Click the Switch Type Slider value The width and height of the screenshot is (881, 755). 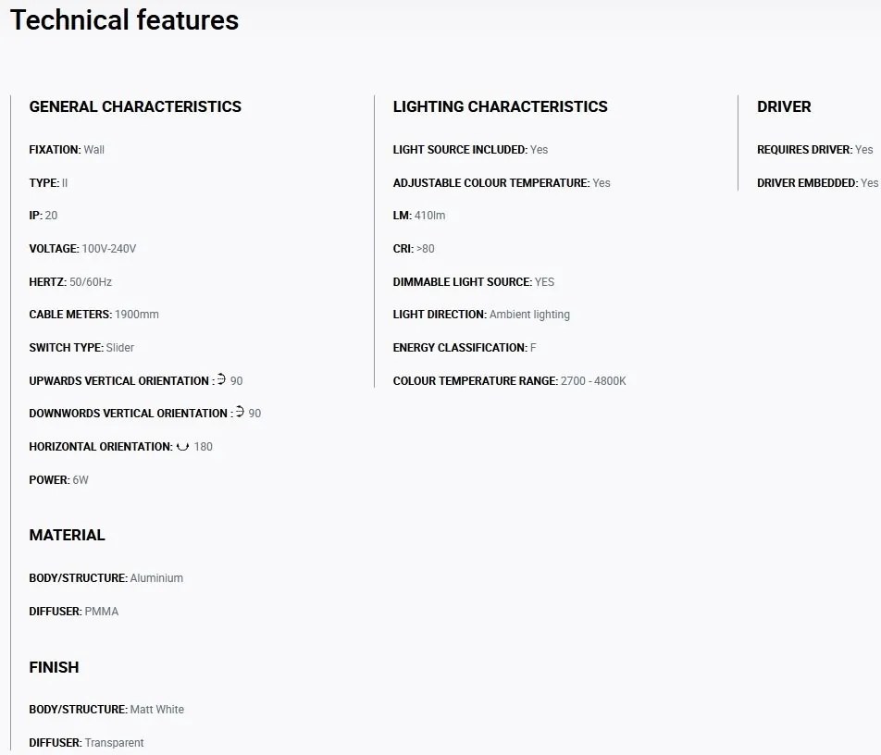coord(120,348)
